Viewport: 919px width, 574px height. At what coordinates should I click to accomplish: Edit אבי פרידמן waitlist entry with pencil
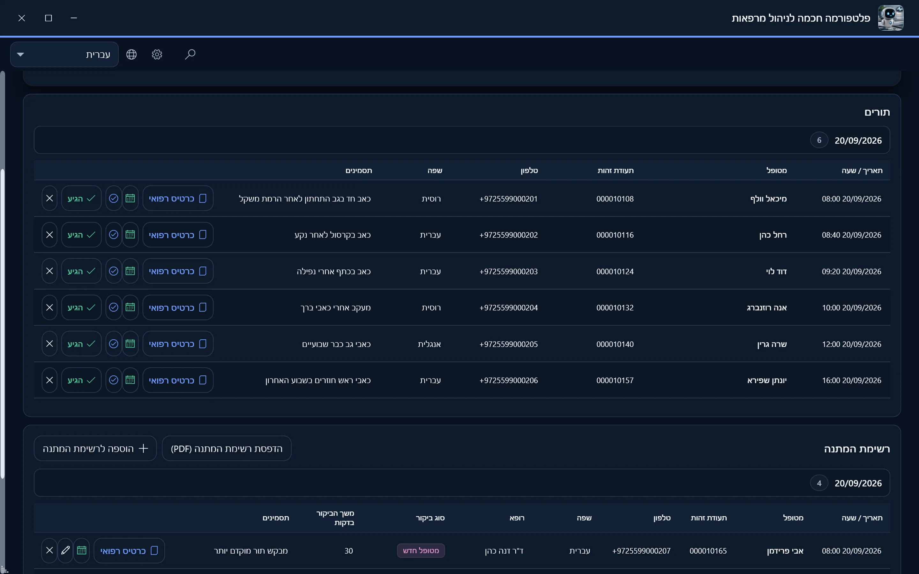click(65, 550)
